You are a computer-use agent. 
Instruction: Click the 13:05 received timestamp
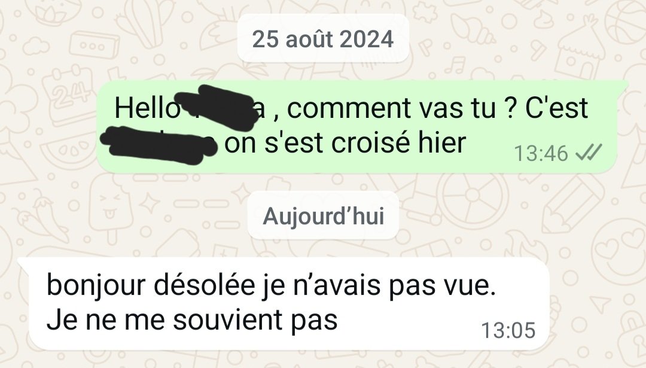click(x=508, y=330)
